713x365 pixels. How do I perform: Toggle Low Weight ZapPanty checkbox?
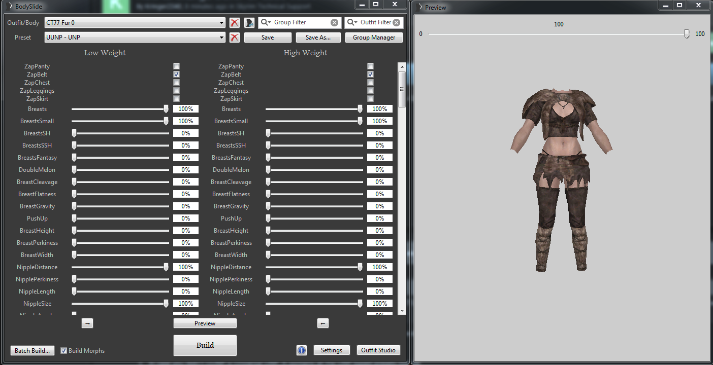(177, 66)
